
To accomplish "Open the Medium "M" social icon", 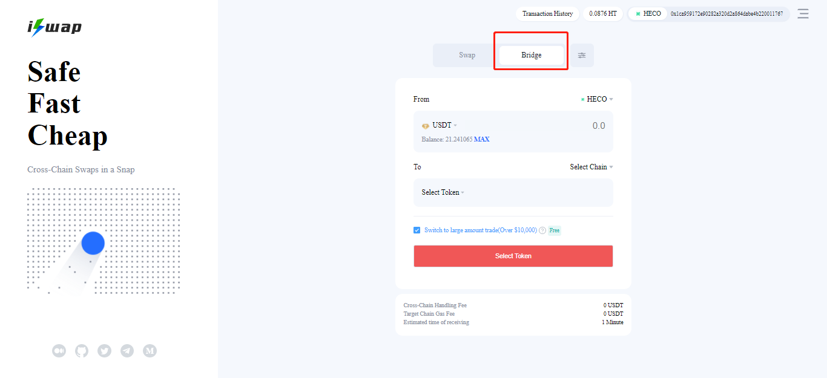I will (150, 350).
